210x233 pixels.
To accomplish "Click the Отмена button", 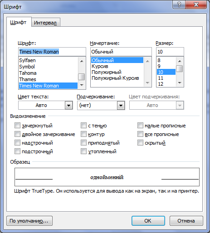I will (x=186, y=221).
